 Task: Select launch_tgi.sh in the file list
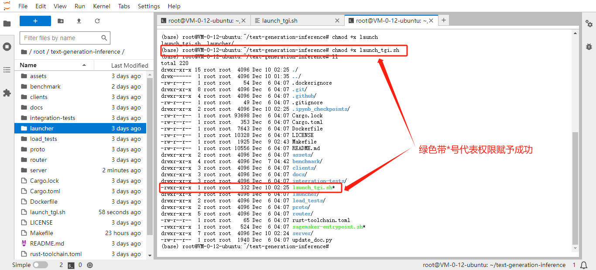click(80, 212)
